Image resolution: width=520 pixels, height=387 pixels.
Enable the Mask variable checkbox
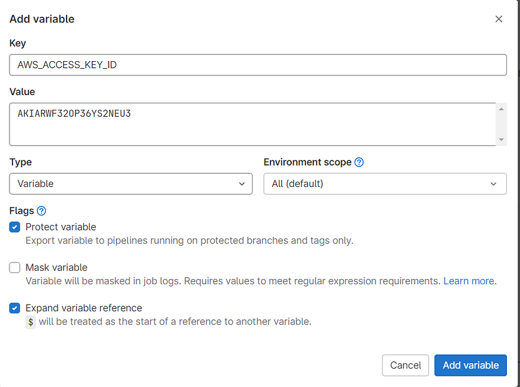click(15, 268)
